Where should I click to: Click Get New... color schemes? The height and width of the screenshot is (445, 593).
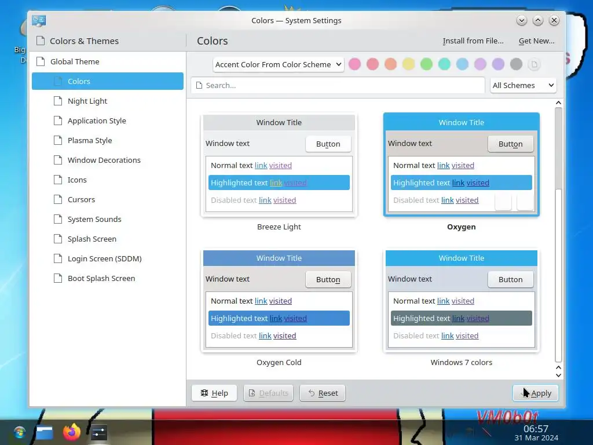[536, 41]
